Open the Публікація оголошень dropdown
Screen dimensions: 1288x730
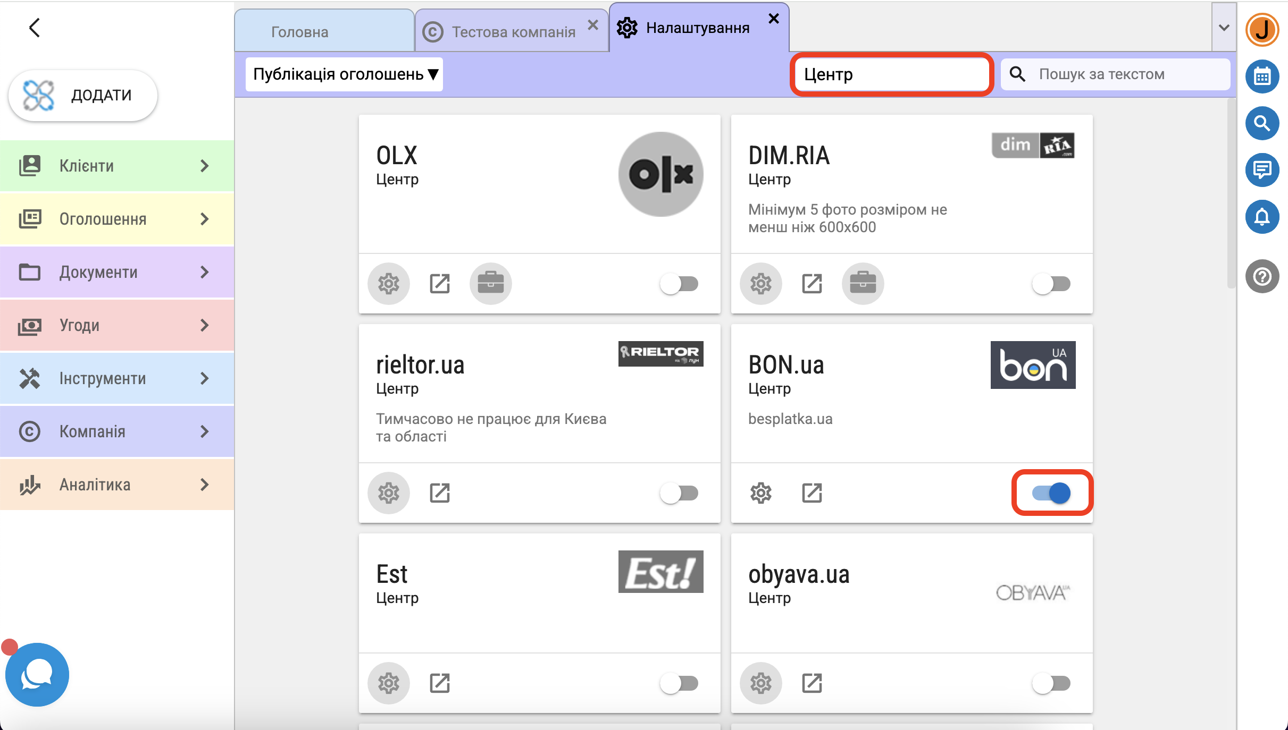[x=345, y=74]
